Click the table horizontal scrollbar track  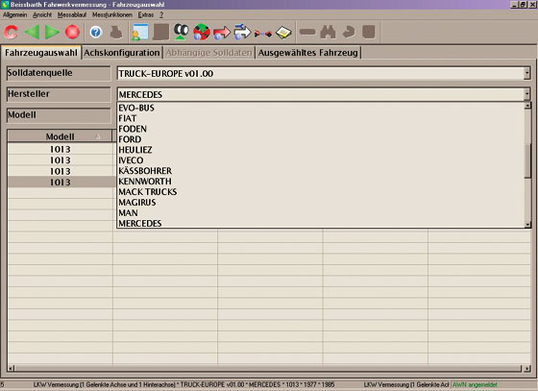[269, 368]
